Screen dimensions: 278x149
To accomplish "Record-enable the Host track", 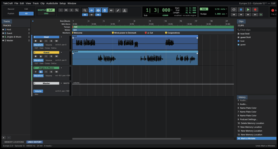I will [36, 41].
